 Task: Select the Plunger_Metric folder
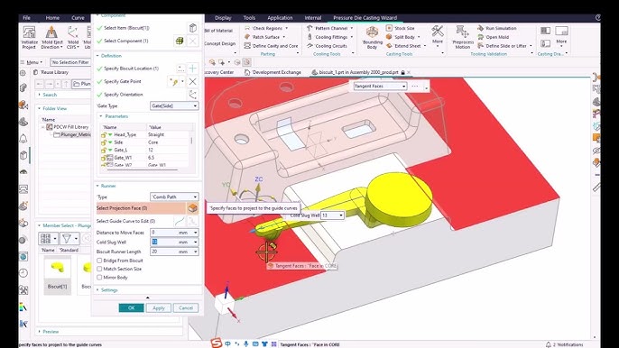tap(72, 134)
